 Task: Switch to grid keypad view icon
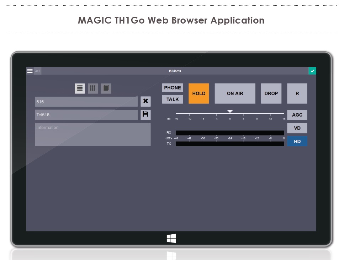93,88
